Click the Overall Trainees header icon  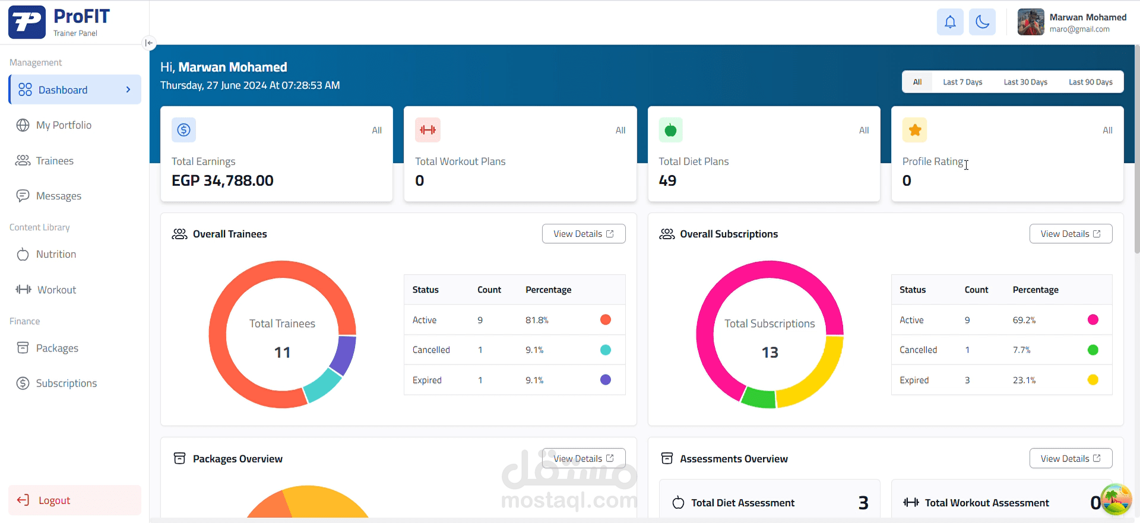(x=179, y=234)
